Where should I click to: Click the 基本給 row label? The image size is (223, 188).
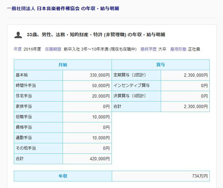tap(22, 75)
